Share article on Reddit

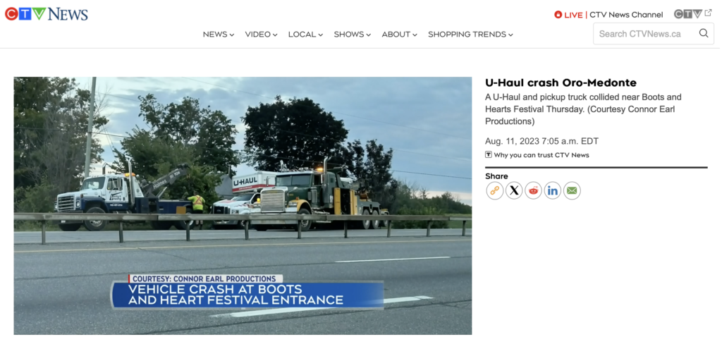[534, 190]
